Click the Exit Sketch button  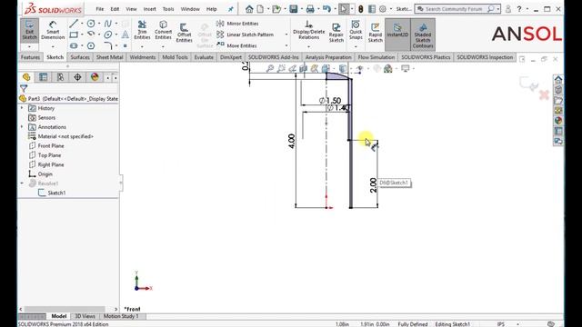tap(29, 31)
